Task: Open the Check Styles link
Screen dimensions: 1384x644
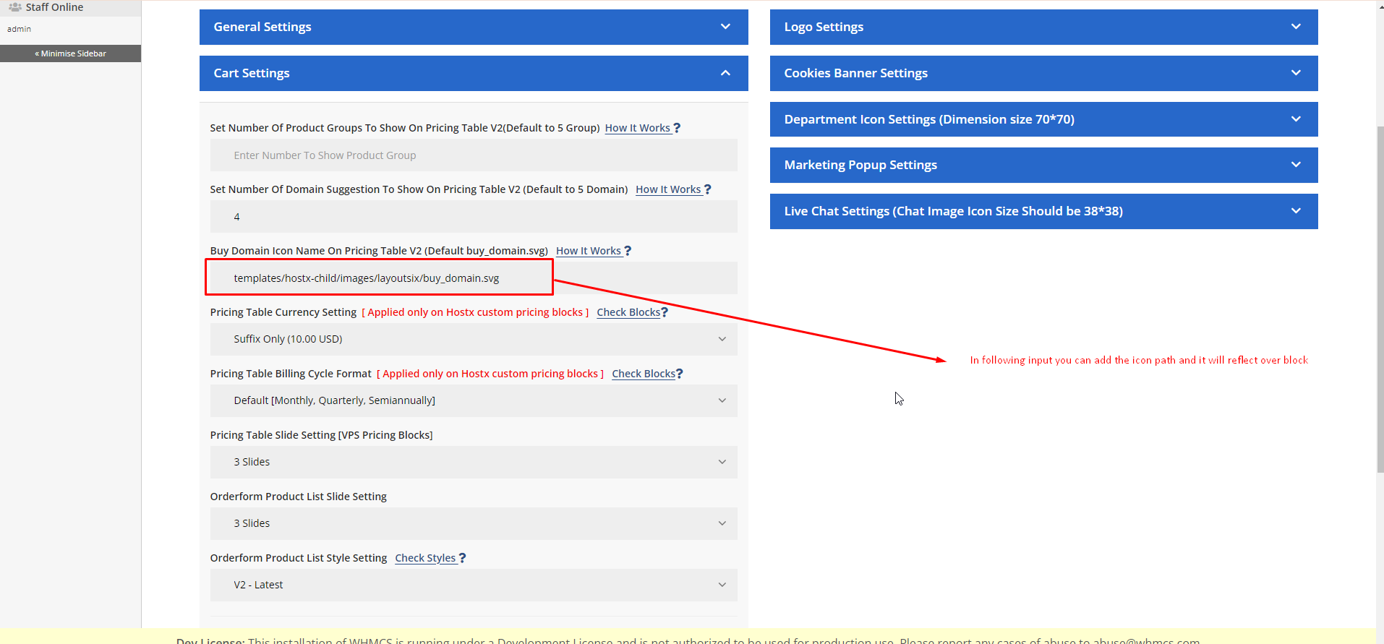Action: coord(425,558)
